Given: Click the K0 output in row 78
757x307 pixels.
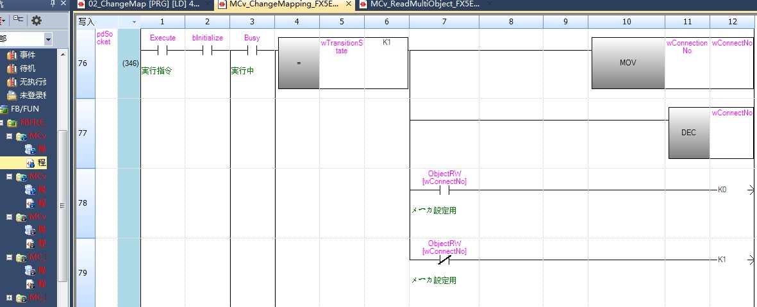Looking at the screenshot, I should pos(722,190).
